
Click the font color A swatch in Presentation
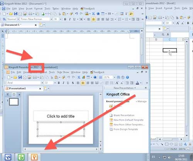coord(137,83)
